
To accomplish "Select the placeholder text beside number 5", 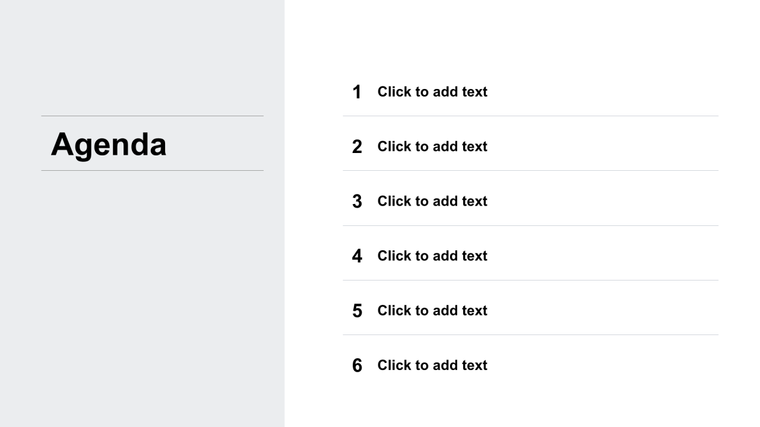I will click(432, 310).
